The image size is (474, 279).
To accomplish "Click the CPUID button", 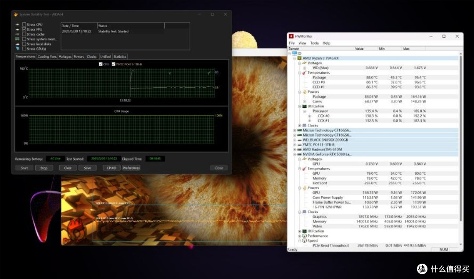I will click(x=111, y=168).
